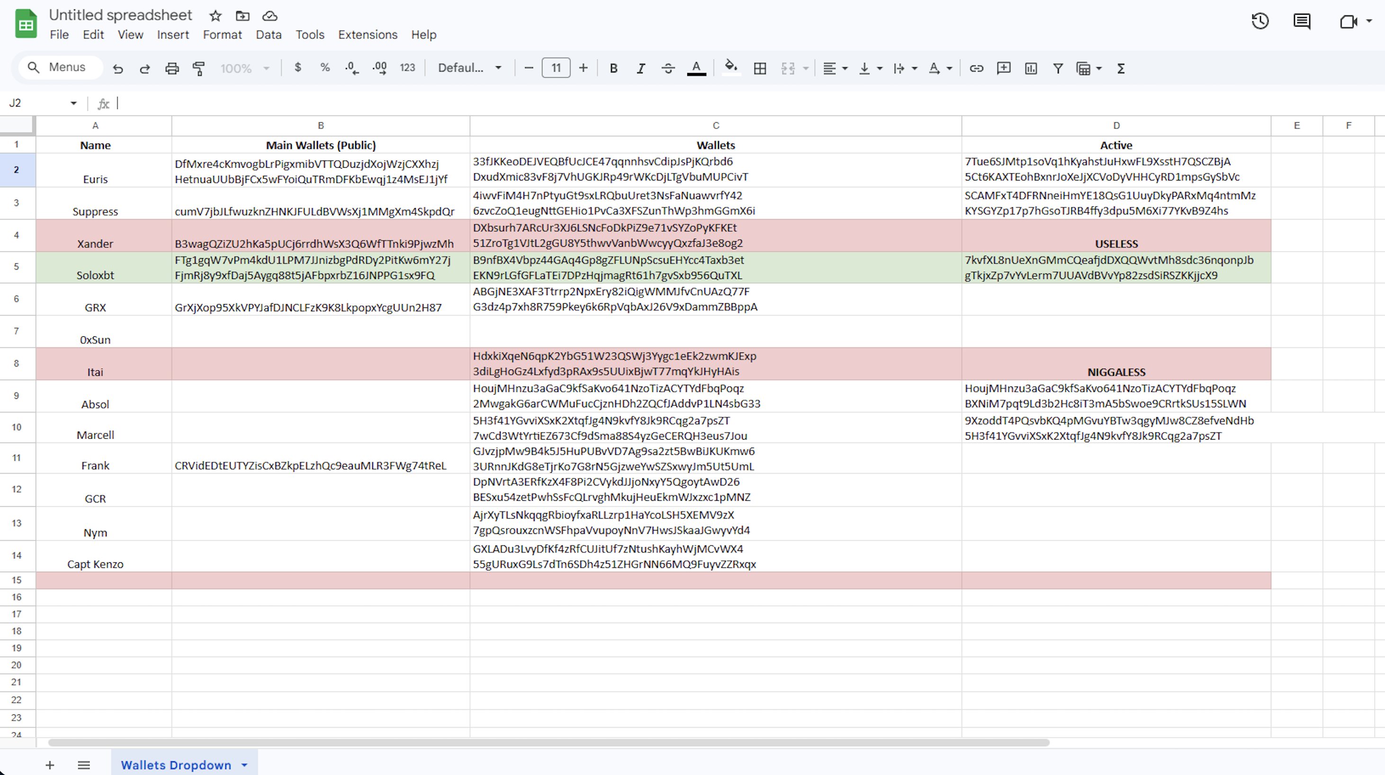Click the undo arrow icon

click(118, 68)
